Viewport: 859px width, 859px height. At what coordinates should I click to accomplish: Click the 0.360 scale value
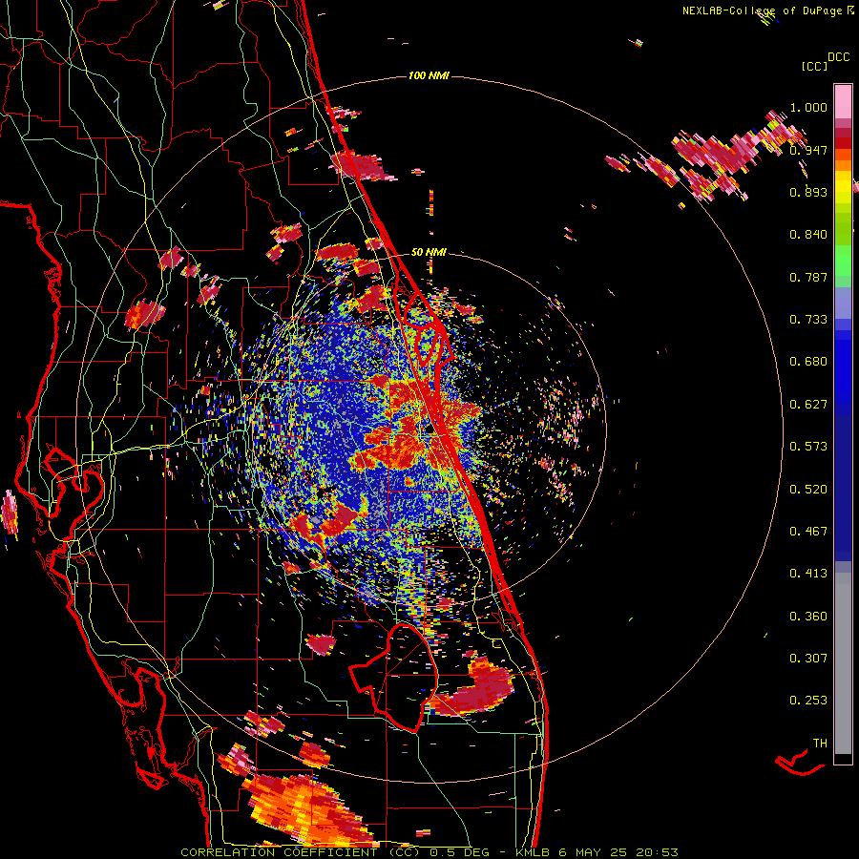point(808,617)
